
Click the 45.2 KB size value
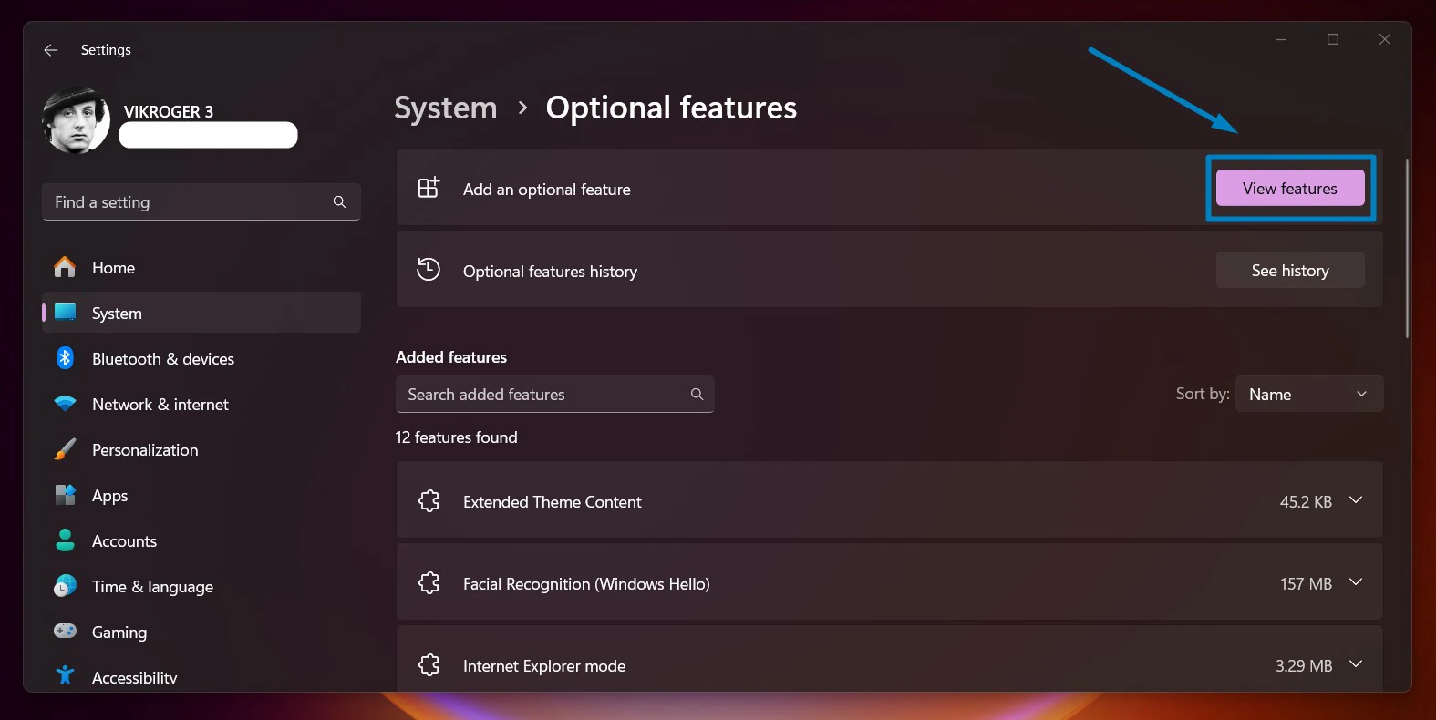point(1306,502)
